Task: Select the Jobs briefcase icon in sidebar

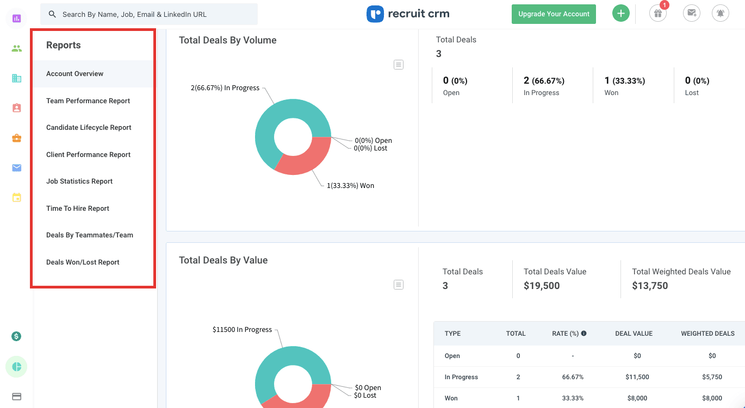Action: click(16, 138)
